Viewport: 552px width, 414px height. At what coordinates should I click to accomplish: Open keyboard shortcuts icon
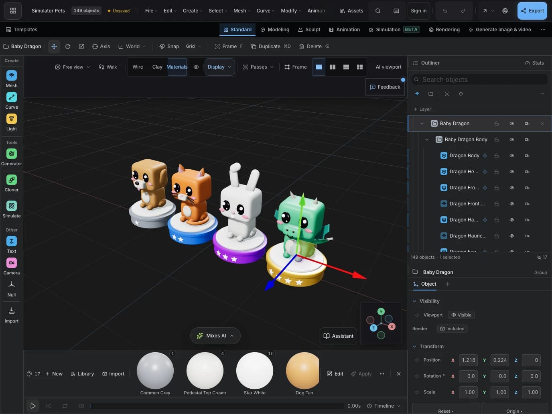coord(396,11)
